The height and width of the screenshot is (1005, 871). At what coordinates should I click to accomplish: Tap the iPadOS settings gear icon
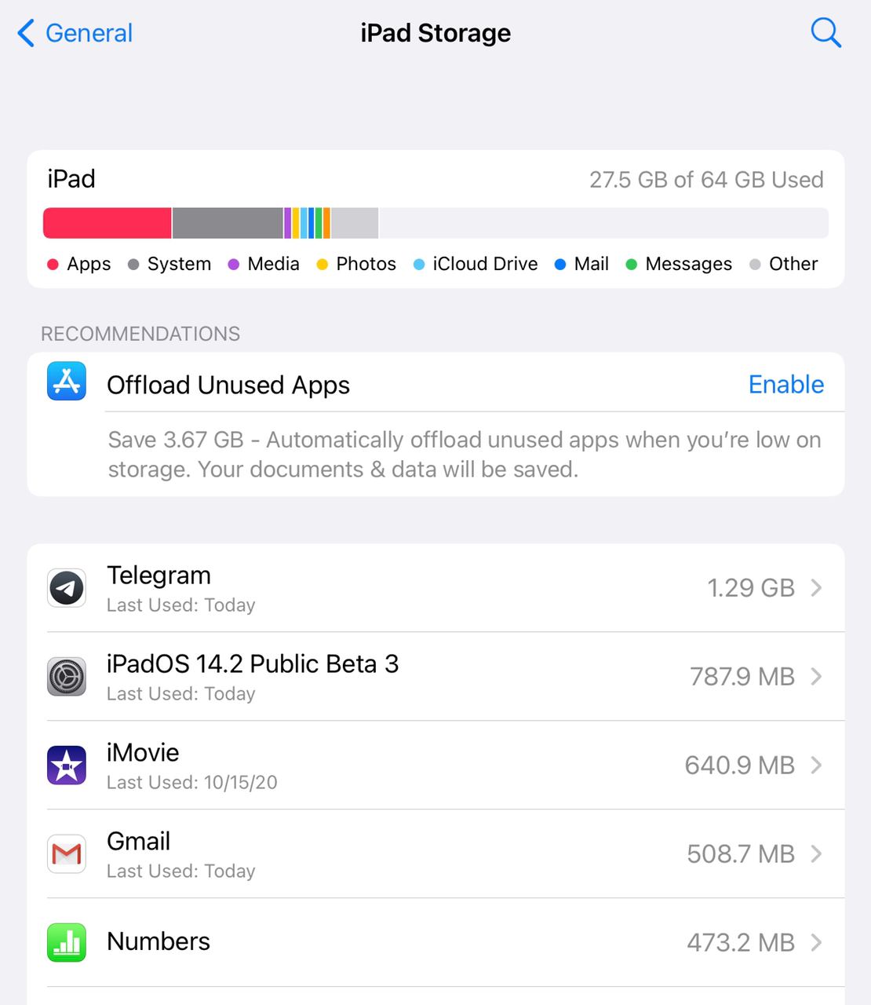point(67,677)
